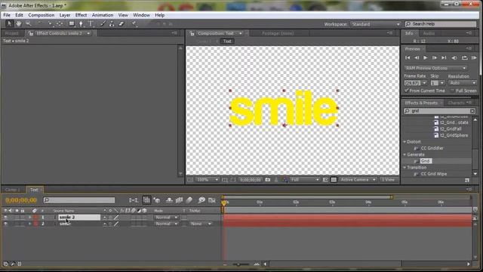
Task: Open blending Mode dropdown for smile 2
Action: (166, 218)
